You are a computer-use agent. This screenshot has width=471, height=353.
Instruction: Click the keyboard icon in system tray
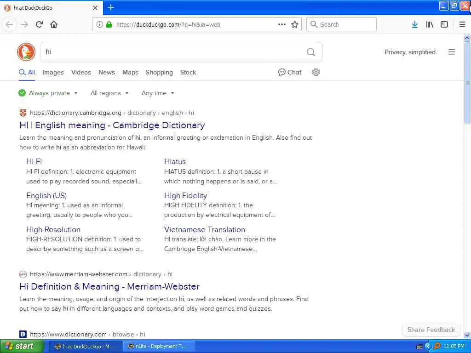point(419,347)
